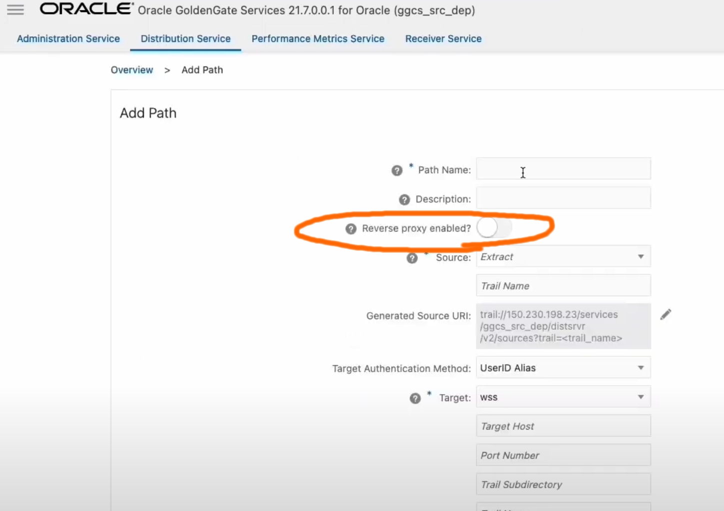Enable the Reverse proxy toggle
This screenshot has width=724, height=511.
[x=494, y=228]
